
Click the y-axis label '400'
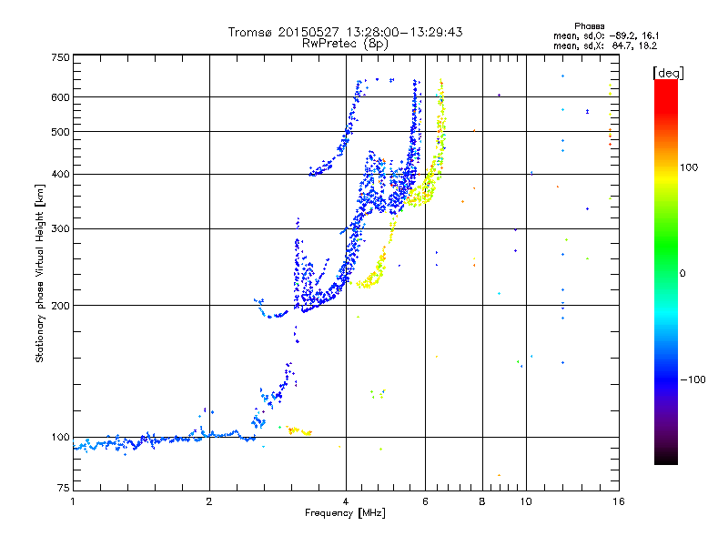[x=61, y=175]
